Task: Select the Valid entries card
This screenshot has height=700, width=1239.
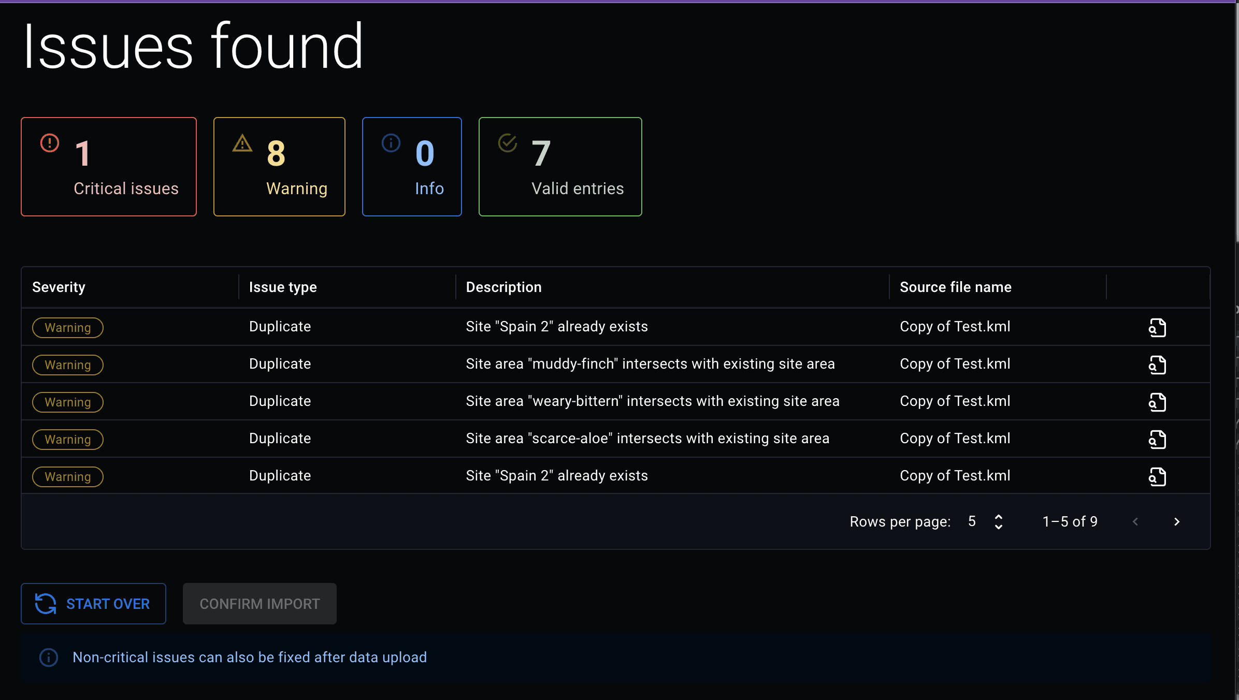Action: 560,167
